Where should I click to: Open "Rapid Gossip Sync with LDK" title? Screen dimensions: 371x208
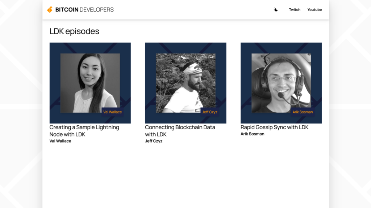[x=275, y=127]
